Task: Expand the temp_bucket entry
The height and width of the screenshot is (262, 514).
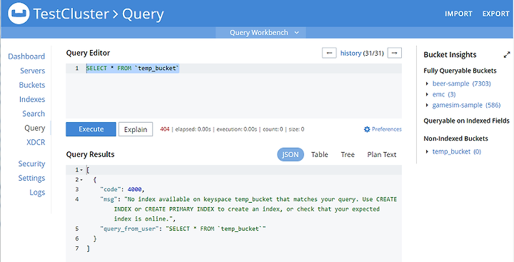Action: [427, 151]
